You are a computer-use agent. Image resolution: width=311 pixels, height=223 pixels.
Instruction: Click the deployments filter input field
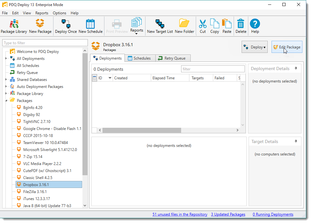(x=213, y=69)
